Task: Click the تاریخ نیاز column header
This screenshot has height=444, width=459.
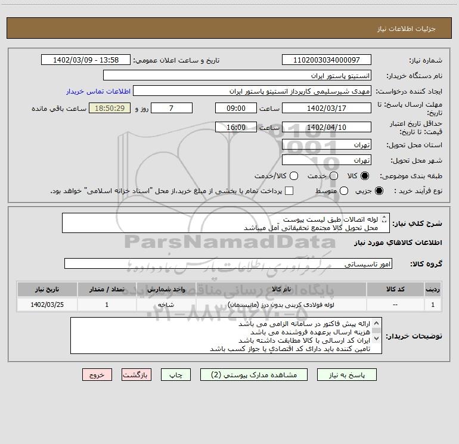Action: 47,289
